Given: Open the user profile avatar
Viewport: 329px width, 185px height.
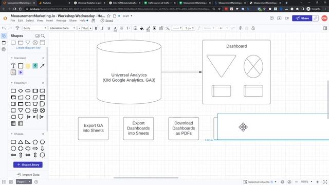Looking at the screenshot, I should coord(324,18).
